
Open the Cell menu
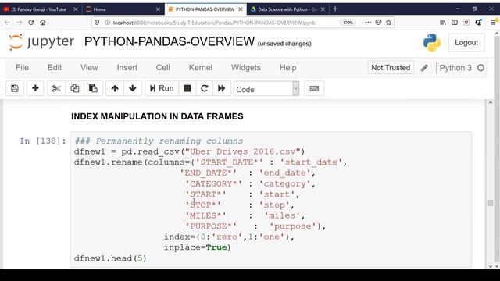163,68
